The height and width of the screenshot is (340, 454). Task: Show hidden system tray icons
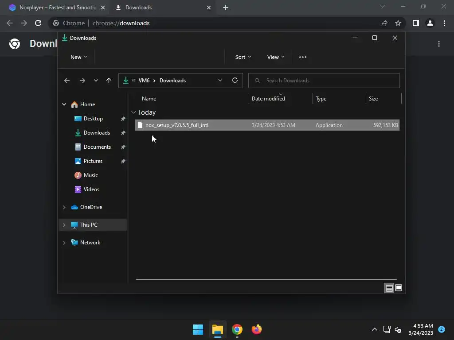pyautogui.click(x=374, y=329)
